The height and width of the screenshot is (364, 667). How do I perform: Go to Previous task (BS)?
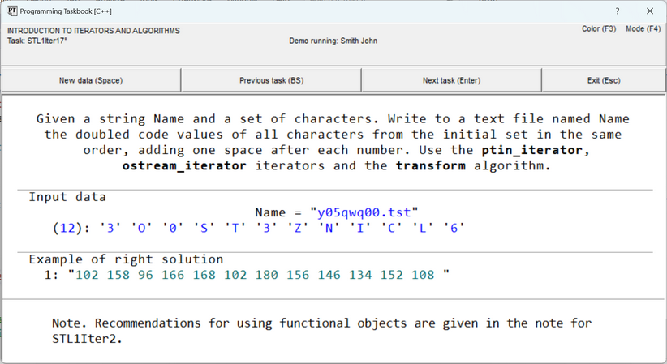[x=271, y=80]
